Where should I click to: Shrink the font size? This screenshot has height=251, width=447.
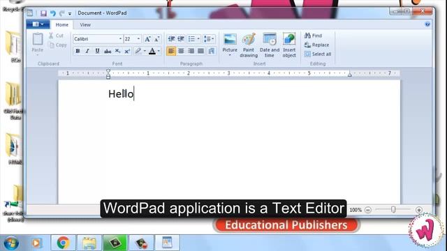(x=156, y=39)
